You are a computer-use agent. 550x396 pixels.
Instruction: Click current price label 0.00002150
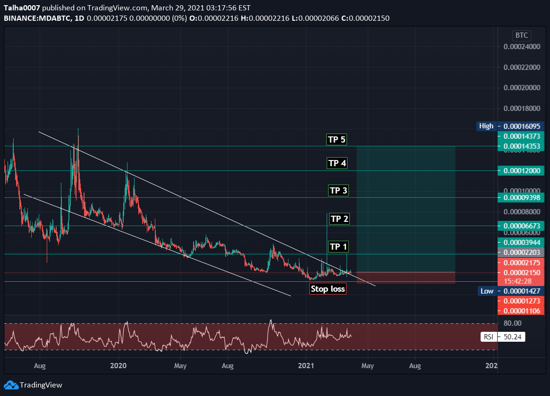[521, 272]
